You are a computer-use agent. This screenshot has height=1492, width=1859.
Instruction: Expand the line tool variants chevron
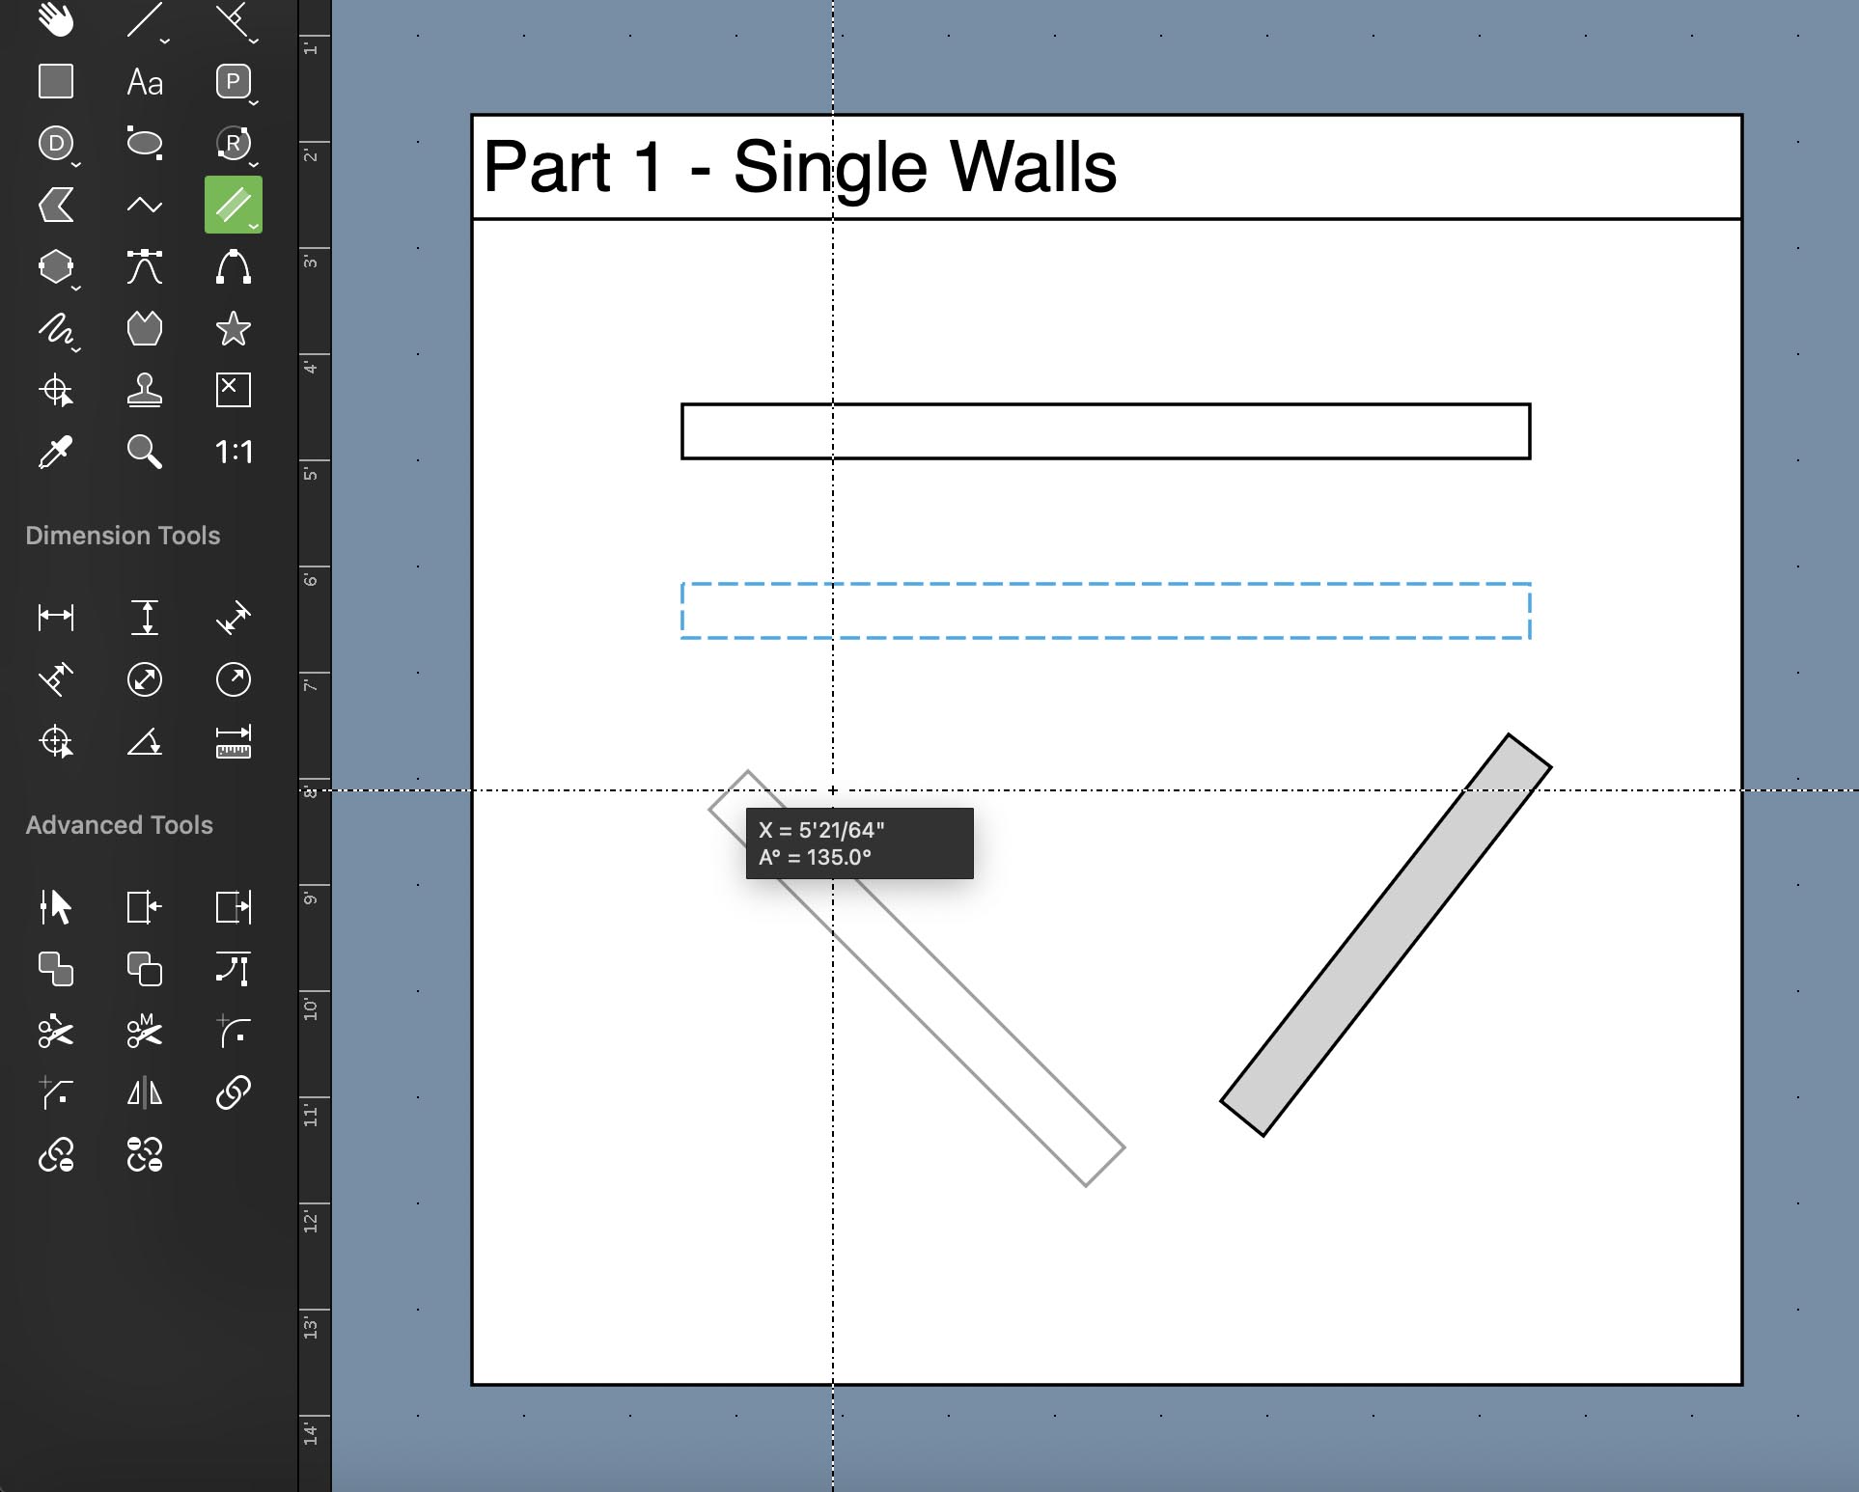[x=165, y=41]
